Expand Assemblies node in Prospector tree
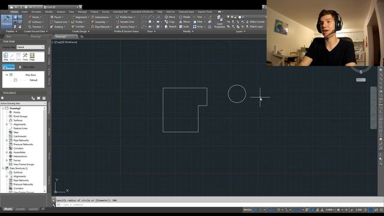 click(7, 152)
